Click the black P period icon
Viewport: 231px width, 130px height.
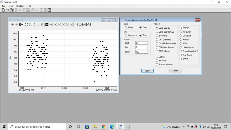coord(47,24)
